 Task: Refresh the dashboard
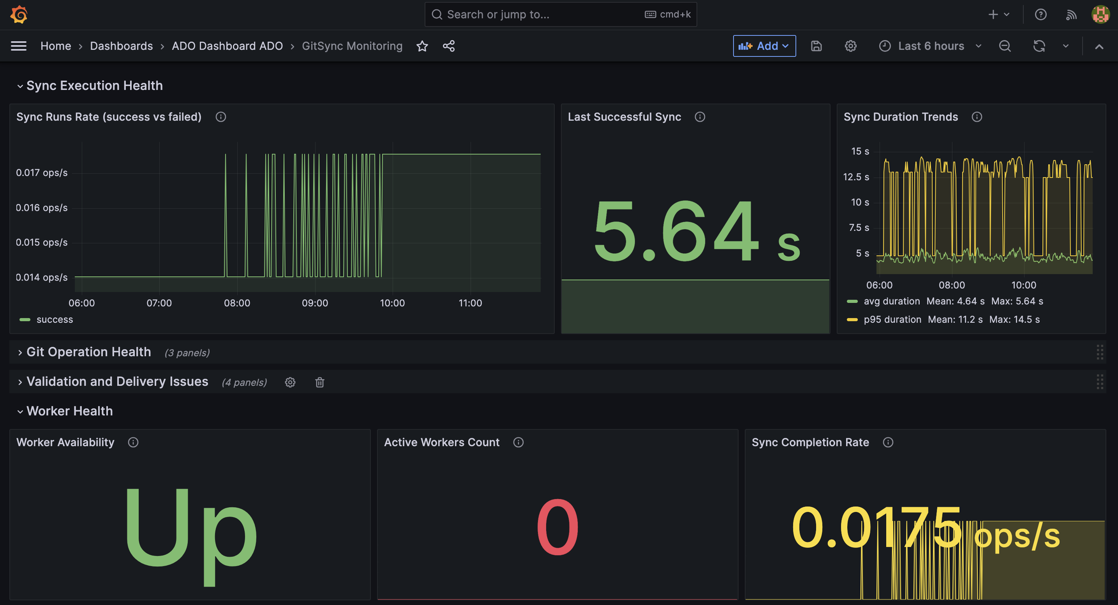tap(1039, 46)
